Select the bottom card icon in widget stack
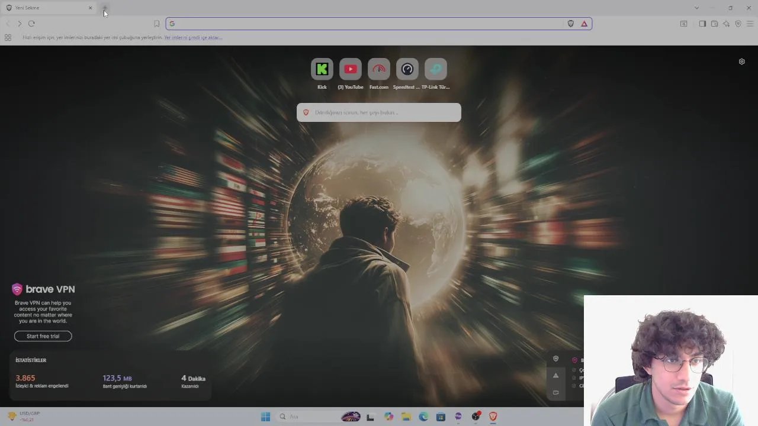This screenshot has height=426, width=758. (555, 392)
